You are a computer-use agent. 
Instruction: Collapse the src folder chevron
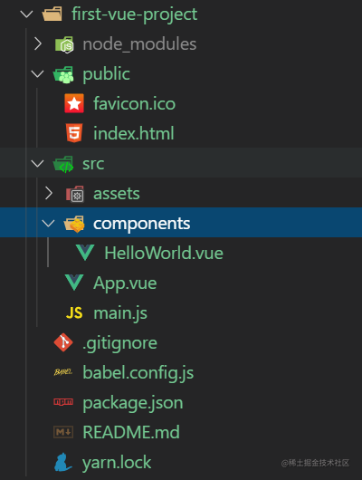click(37, 163)
